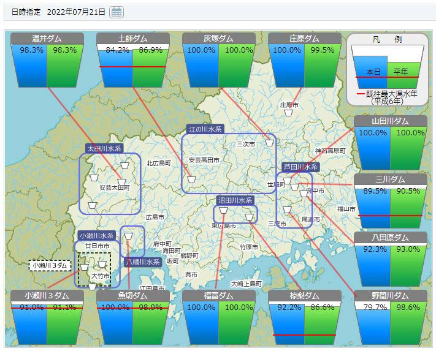Select the 太田川水系 label
Image resolution: width=436 pixels, height=351 pixels.
coord(104,149)
